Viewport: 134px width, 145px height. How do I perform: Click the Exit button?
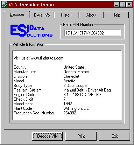click(114, 136)
